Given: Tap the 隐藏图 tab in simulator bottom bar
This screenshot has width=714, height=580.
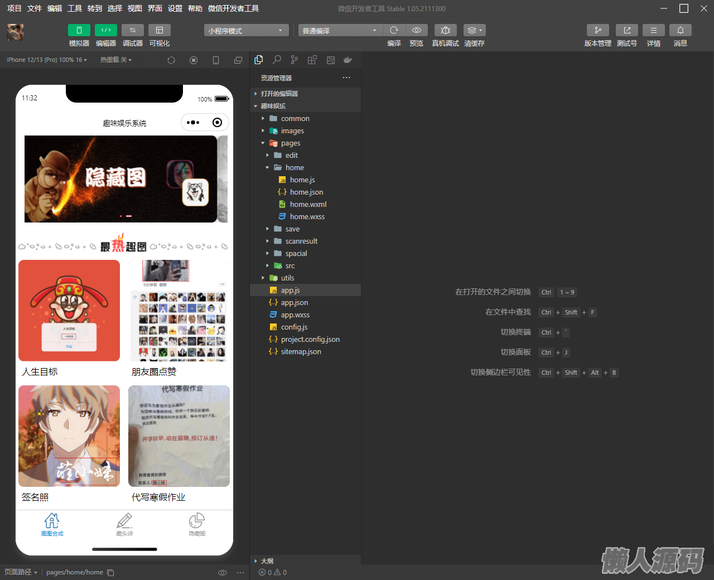Looking at the screenshot, I should click(x=197, y=524).
